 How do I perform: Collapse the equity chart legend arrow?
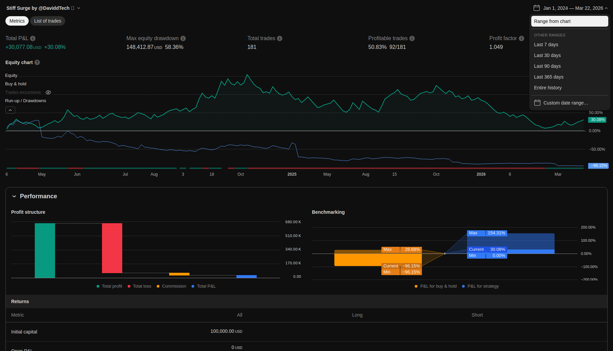(10, 110)
